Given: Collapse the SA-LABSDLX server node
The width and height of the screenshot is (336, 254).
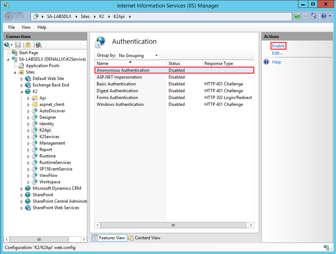Looking at the screenshot, I should (x=8, y=59).
